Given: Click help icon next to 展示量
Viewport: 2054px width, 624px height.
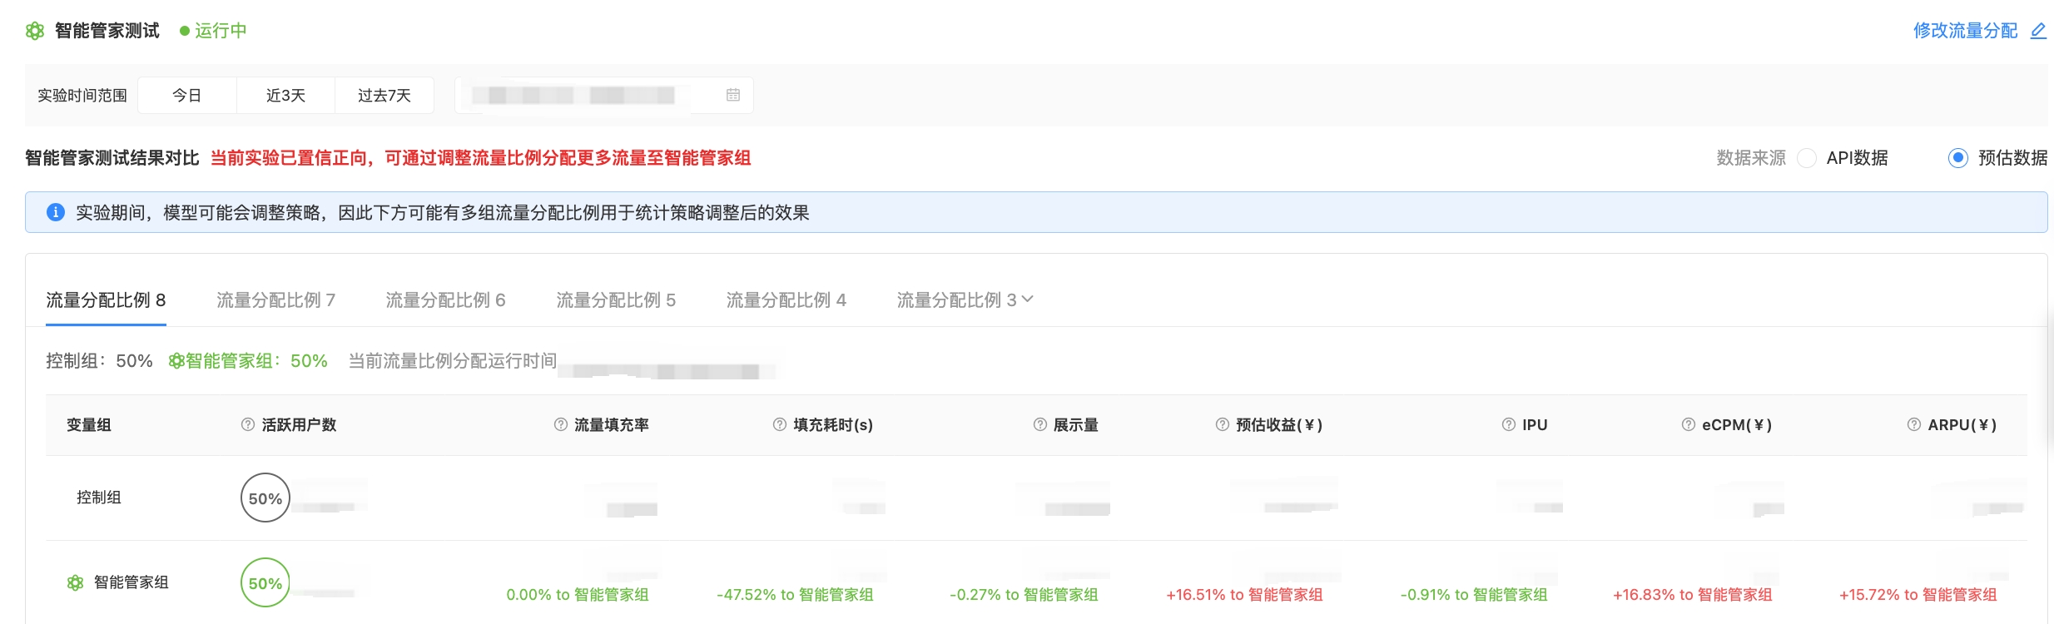Looking at the screenshot, I should point(1040,424).
